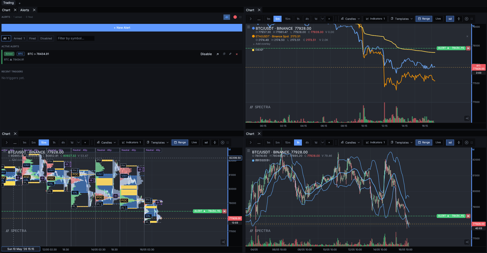The height and width of the screenshot is (253, 487).
Task: Switch to Alerts tab in top-left panel
Action: point(25,10)
